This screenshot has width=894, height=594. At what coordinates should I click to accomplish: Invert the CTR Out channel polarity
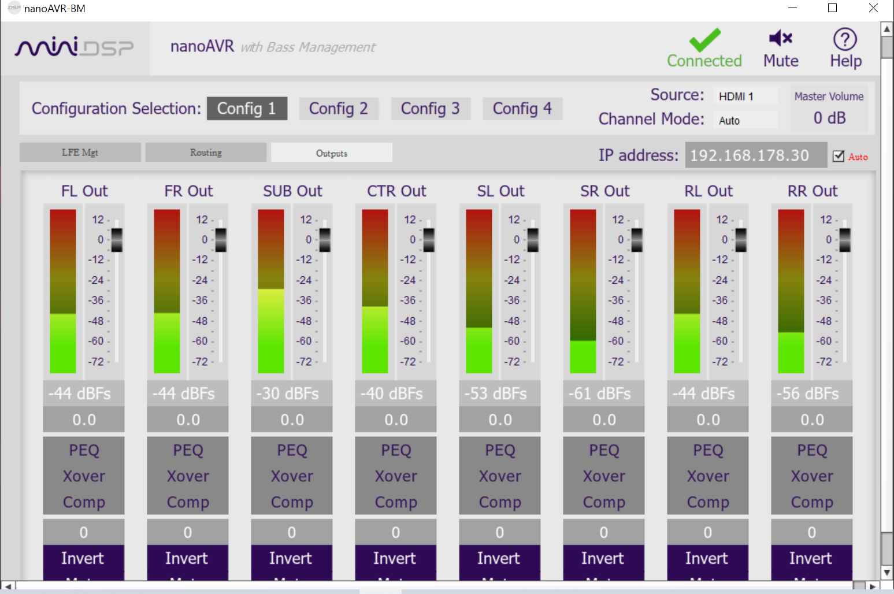[395, 558]
